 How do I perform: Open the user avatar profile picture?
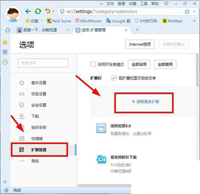point(13,14)
